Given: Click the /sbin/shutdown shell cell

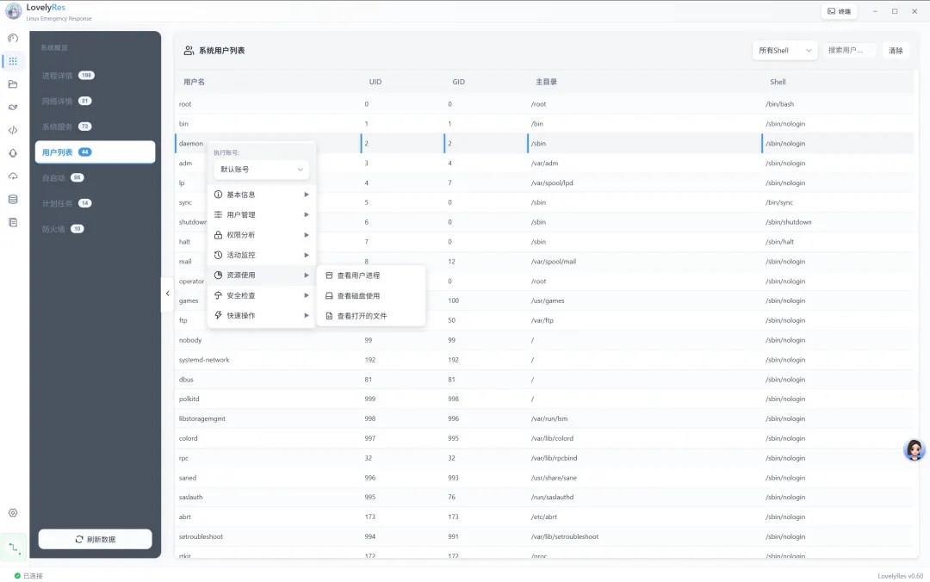Looking at the screenshot, I should click(788, 222).
